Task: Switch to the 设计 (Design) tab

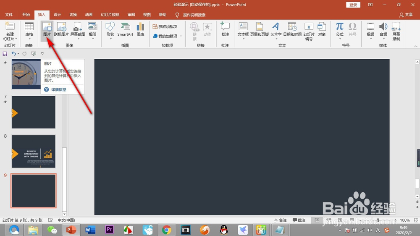Action: pos(57,15)
